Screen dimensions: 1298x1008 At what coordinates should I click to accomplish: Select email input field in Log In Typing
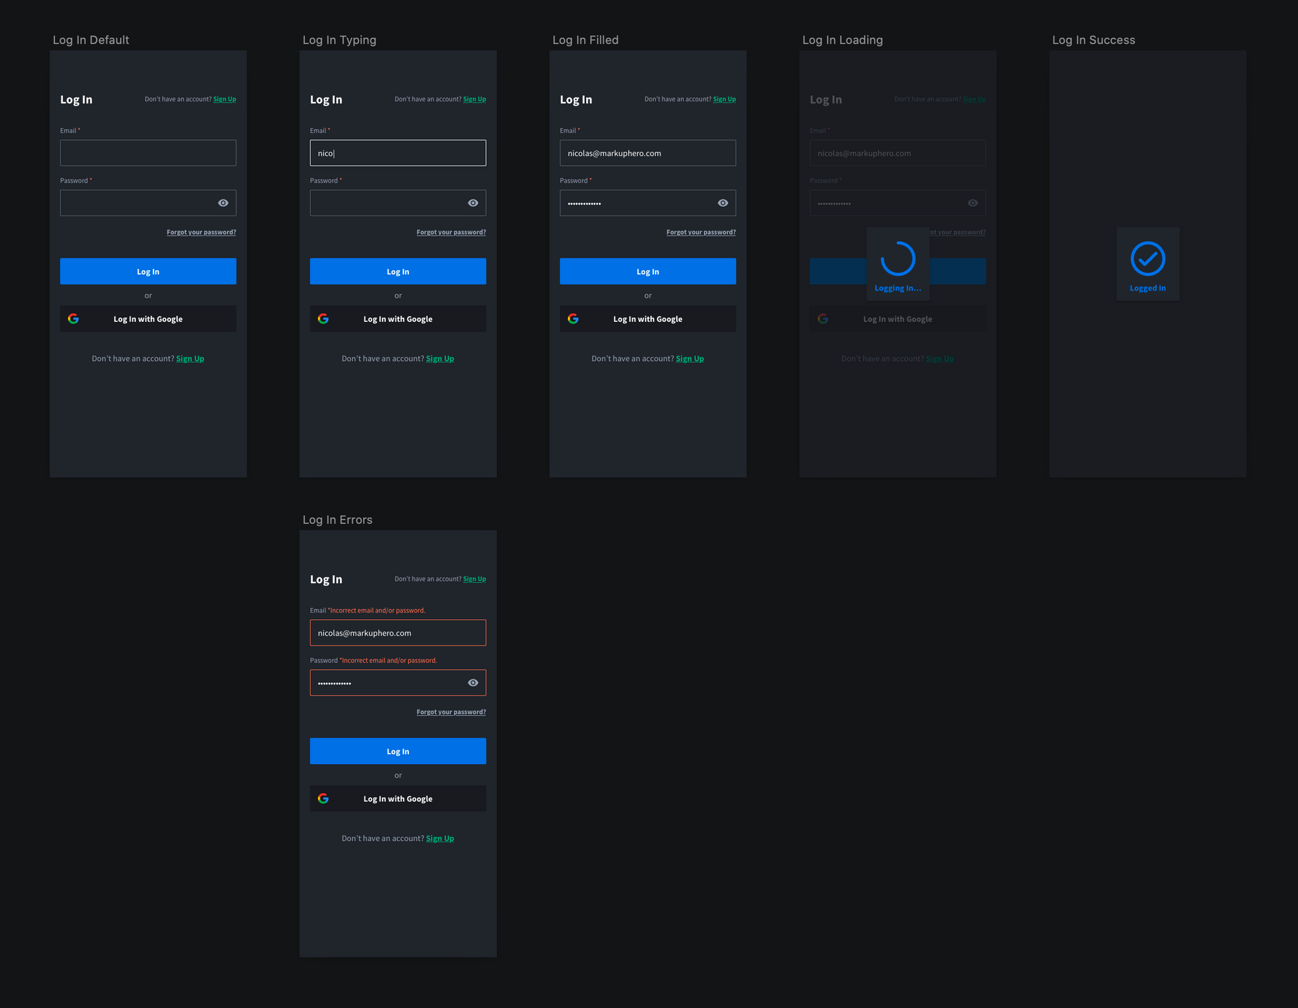[398, 153]
